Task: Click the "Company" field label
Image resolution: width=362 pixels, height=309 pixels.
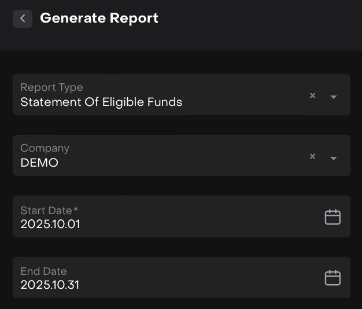Action: click(x=45, y=148)
